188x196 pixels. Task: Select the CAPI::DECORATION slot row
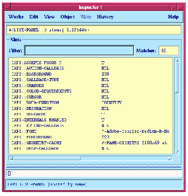pos(91,108)
